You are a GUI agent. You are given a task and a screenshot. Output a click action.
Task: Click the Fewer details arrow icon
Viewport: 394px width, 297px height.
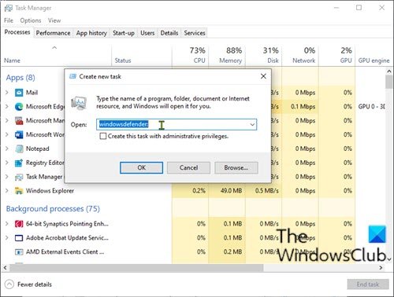[x=9, y=284]
